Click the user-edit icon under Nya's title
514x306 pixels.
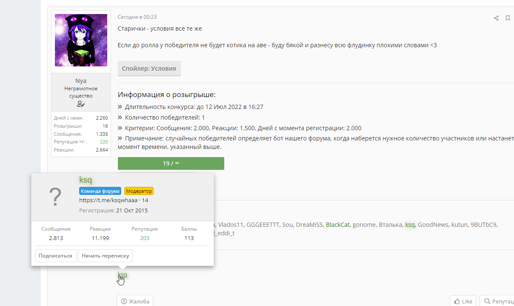81,104
